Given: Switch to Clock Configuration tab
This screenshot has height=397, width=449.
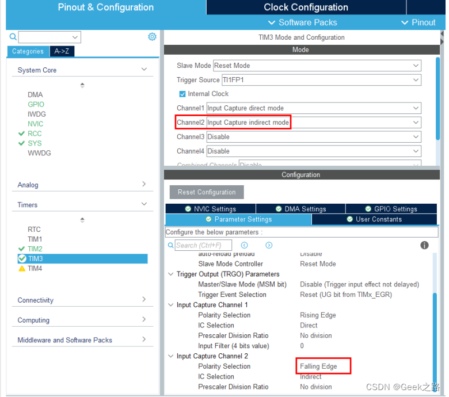Looking at the screenshot, I should [x=306, y=7].
